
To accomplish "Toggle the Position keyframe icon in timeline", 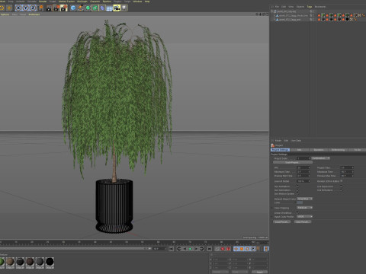I will click(x=236, y=249).
